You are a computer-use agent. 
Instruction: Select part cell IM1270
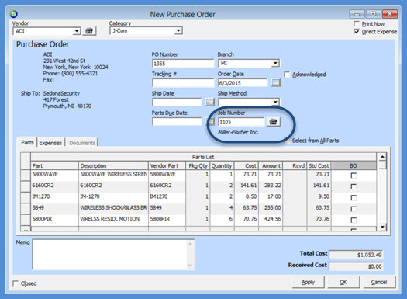[x=54, y=196]
